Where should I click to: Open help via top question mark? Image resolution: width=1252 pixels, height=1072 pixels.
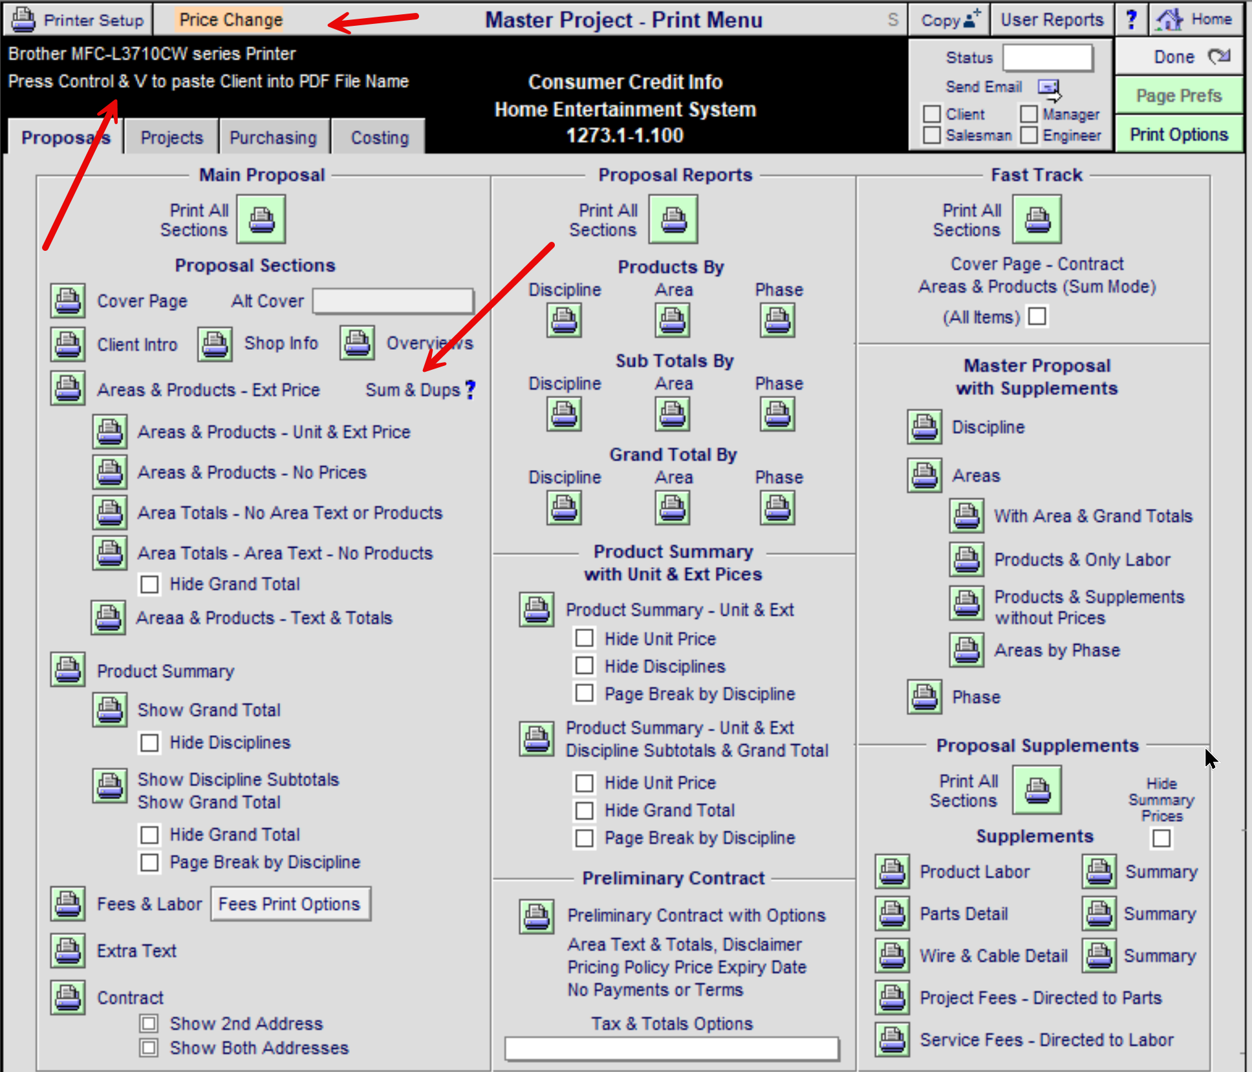[x=1131, y=19]
